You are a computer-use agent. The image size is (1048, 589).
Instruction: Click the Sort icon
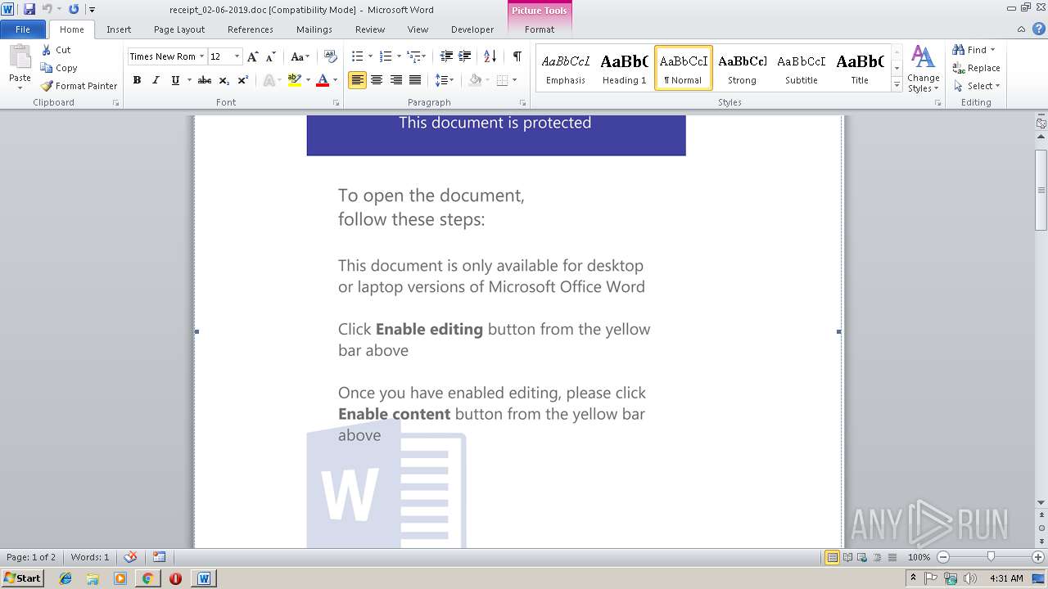tap(490, 56)
